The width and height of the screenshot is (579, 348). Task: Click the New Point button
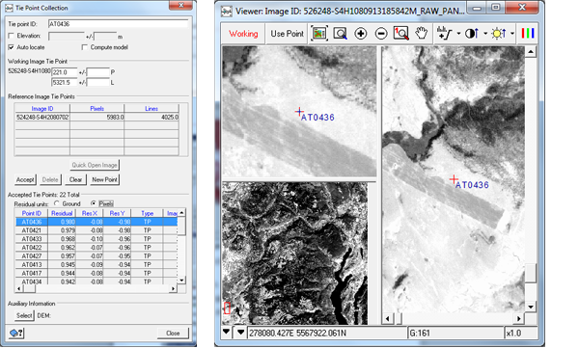pos(104,179)
